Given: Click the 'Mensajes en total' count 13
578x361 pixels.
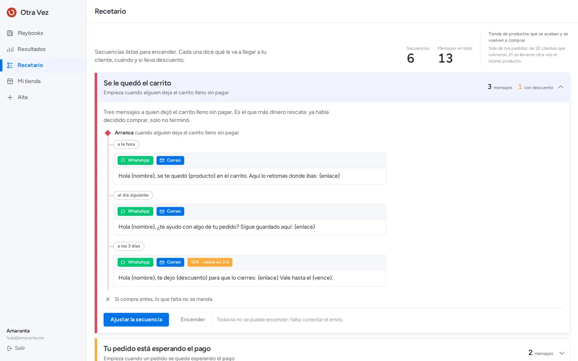Looking at the screenshot, I should point(445,59).
